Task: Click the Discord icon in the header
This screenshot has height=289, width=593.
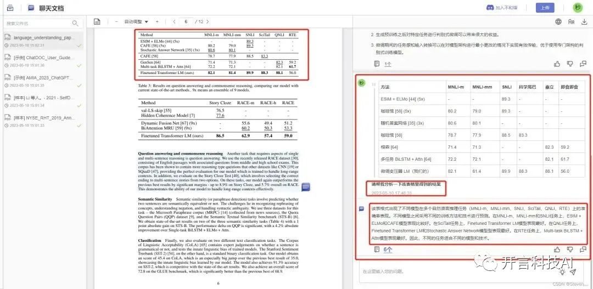Action: [x=490, y=8]
